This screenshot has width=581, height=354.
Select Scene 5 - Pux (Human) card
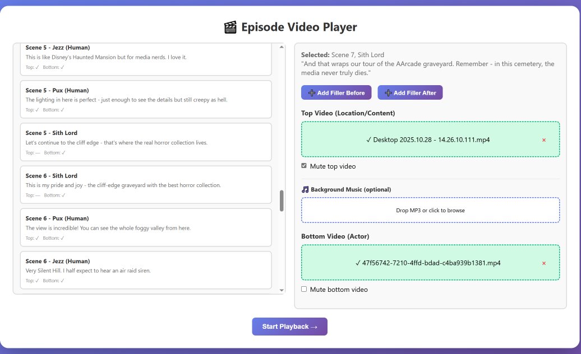(x=146, y=100)
